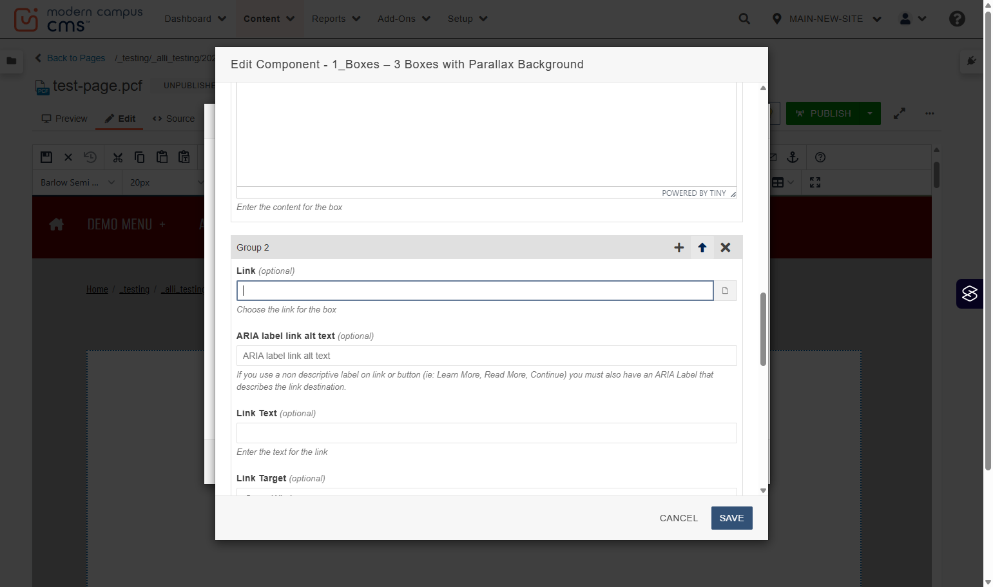Open the Barlow Semi font dropdown
The width and height of the screenshot is (993, 587).
pyautogui.click(x=77, y=182)
